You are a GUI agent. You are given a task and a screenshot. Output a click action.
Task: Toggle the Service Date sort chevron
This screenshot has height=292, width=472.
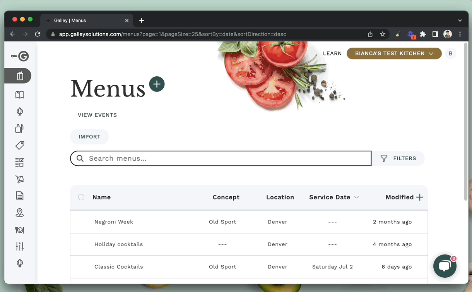pyautogui.click(x=356, y=197)
